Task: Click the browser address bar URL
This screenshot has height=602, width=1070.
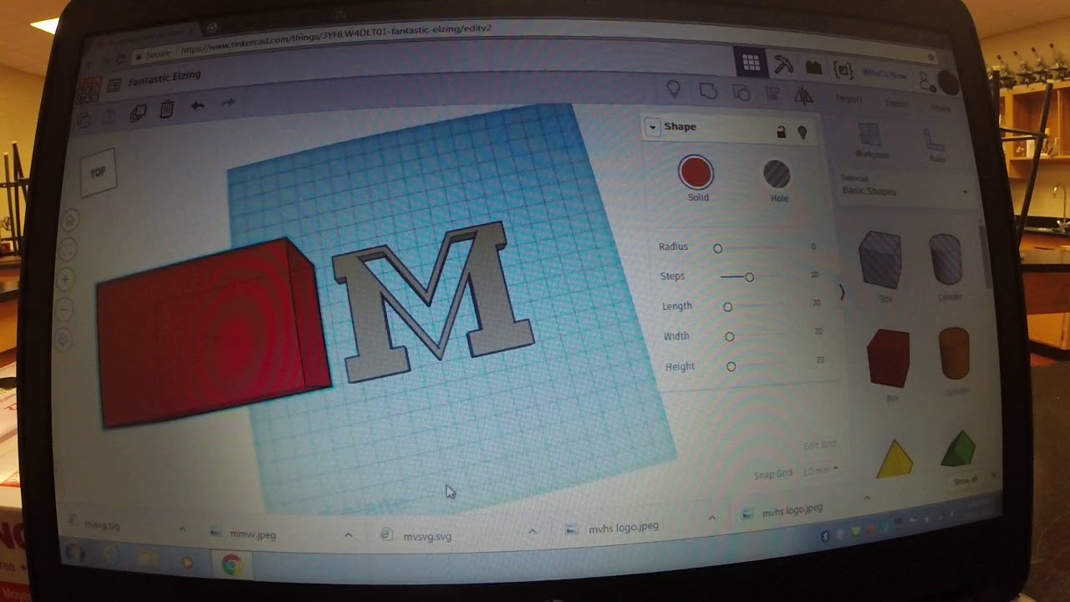Action: [336, 38]
